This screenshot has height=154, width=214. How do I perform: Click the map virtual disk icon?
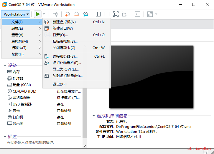pyautogui.click(x=47, y=76)
